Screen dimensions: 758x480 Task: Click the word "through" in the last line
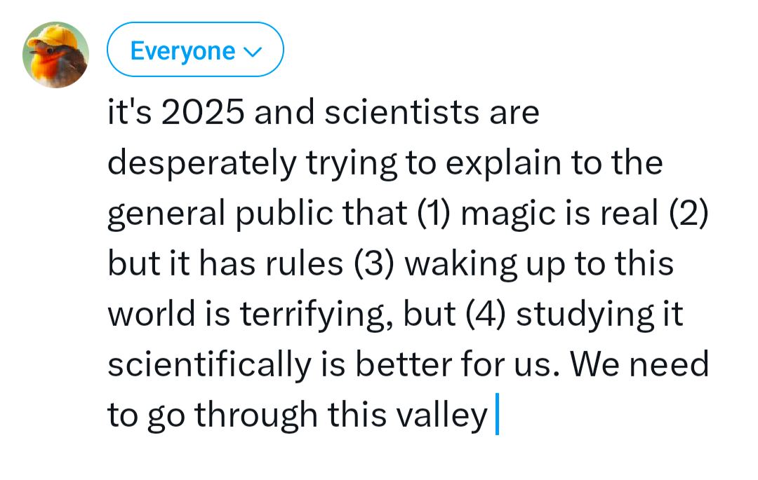click(x=256, y=416)
